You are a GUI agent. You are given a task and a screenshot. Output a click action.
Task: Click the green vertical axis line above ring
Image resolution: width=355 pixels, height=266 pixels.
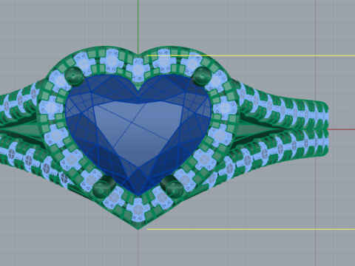138,27
